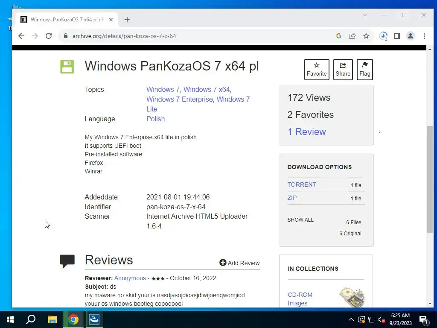The width and height of the screenshot is (437, 328).
Task: Click the '2 Favorites' text
Action: pos(311,114)
